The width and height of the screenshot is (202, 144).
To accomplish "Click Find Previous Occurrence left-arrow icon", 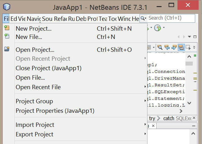I will pos(167,47).
